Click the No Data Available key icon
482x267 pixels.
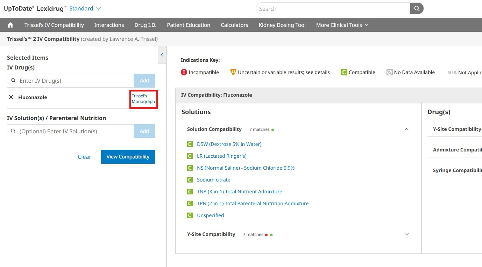[390, 72]
